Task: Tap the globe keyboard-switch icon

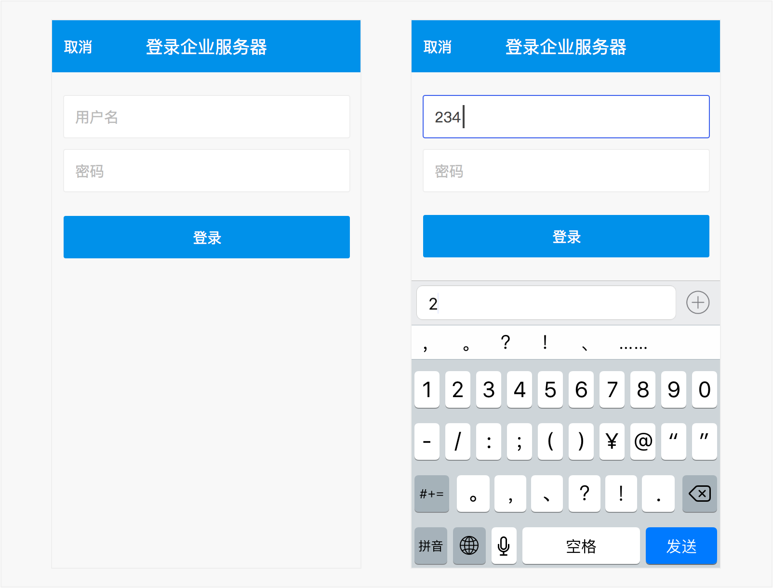Action: [x=469, y=546]
